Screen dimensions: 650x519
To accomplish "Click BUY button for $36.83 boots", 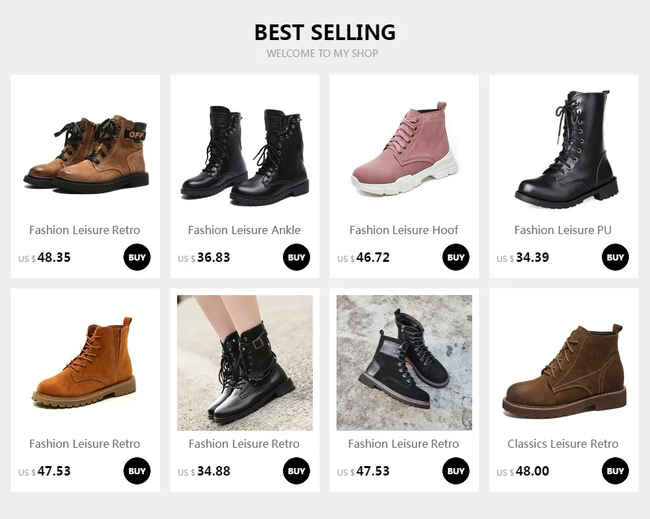I will click(297, 257).
